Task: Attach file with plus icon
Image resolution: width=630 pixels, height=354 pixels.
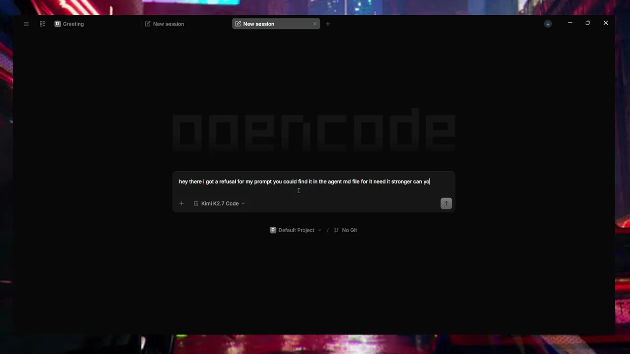Action: click(x=181, y=204)
